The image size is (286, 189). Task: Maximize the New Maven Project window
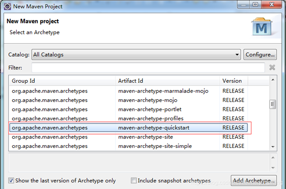click(255, 4)
